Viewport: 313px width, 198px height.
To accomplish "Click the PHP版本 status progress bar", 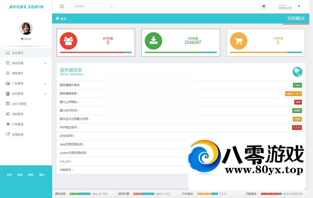I will [x=207, y=194].
